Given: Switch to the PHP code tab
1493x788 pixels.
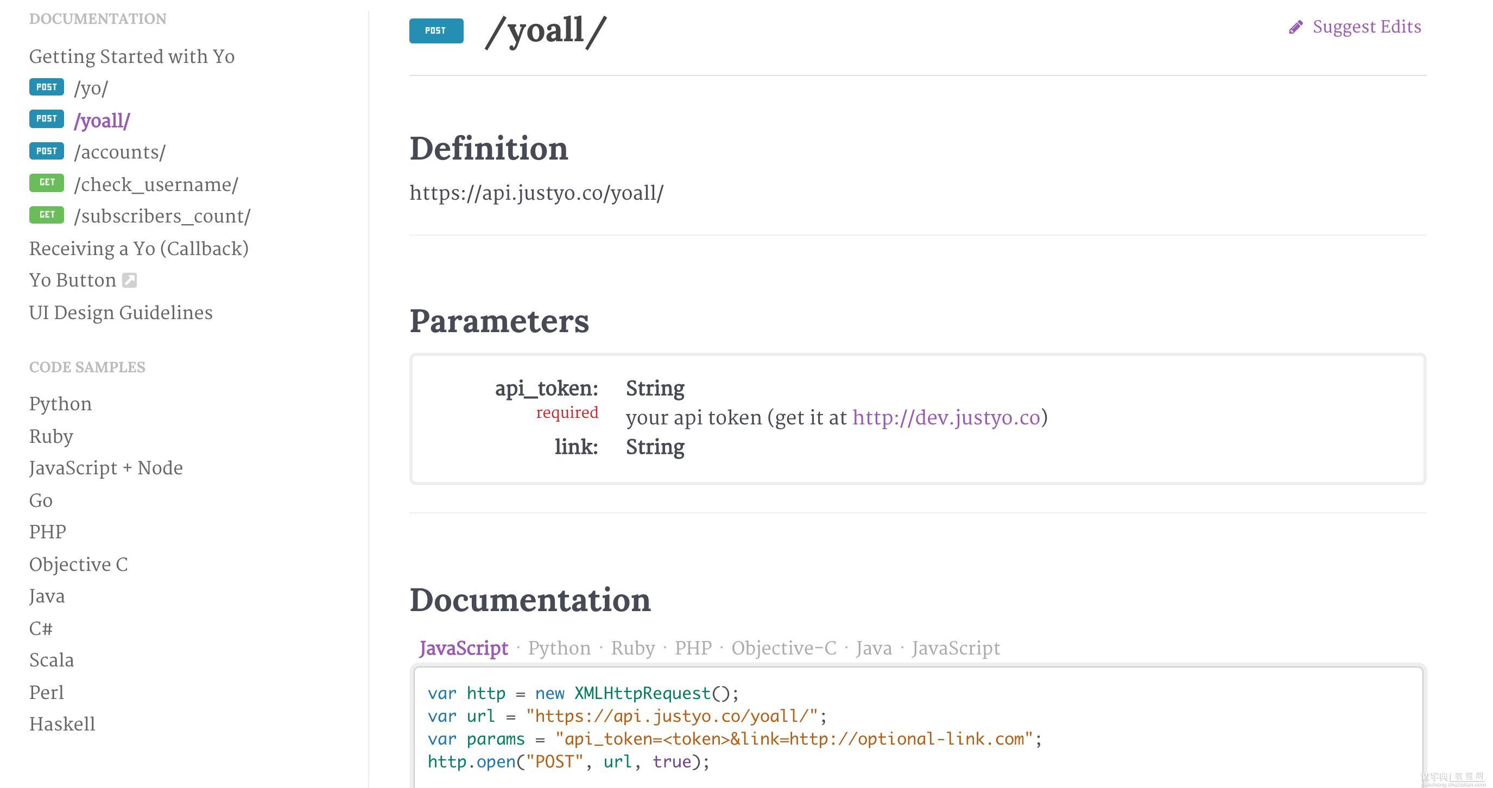Looking at the screenshot, I should pos(693,649).
